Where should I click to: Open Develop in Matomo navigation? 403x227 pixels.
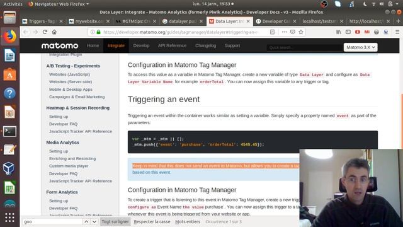pyautogui.click(x=141, y=45)
